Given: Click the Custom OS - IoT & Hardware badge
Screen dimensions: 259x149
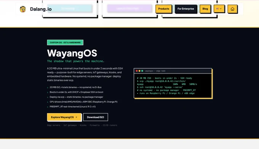Looking at the screenshot, I should point(65,42).
